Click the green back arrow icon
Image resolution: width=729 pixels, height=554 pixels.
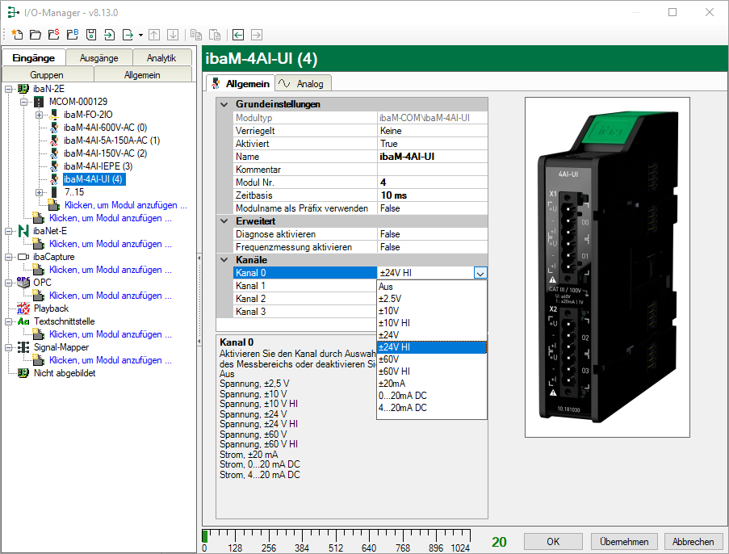[x=238, y=35]
